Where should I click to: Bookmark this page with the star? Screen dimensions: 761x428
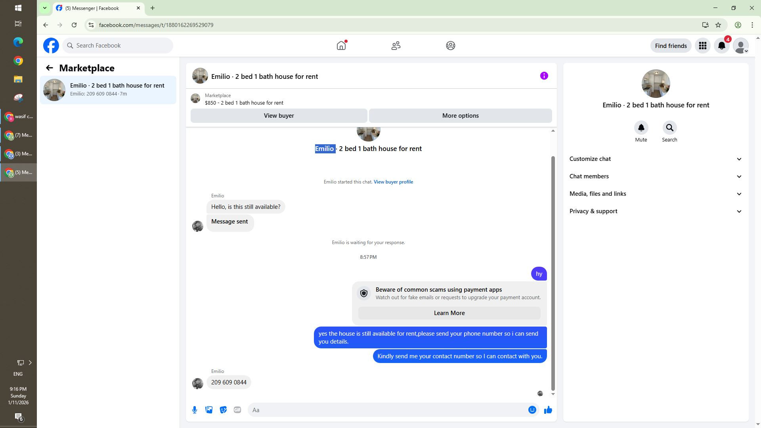tap(718, 25)
